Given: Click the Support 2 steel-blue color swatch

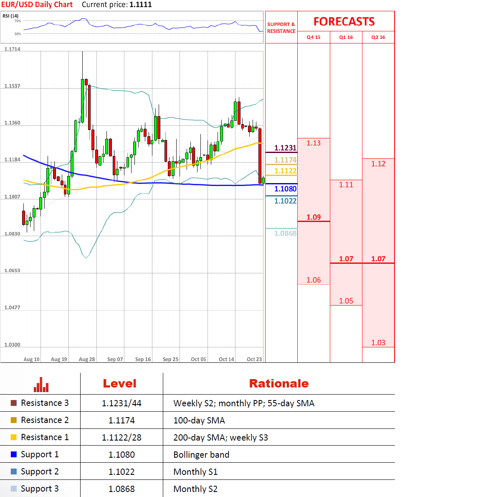Looking at the screenshot, I should pos(14,472).
